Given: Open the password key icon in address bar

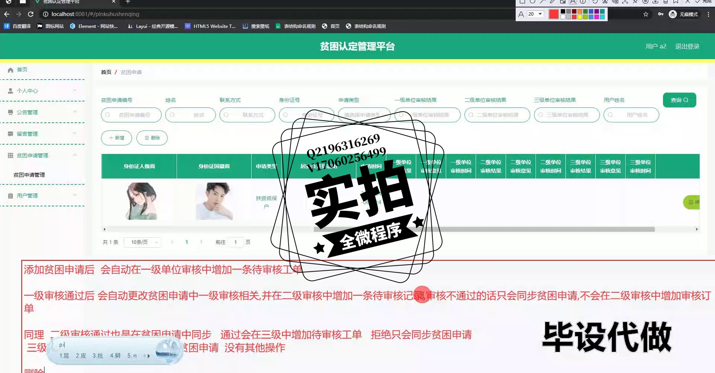Looking at the screenshot, I should coord(661,14).
